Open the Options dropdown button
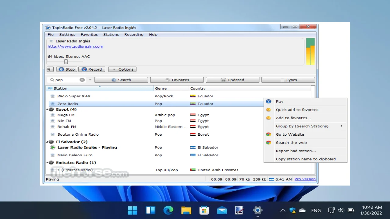This screenshot has width=390, height=219. pyautogui.click(x=122, y=69)
